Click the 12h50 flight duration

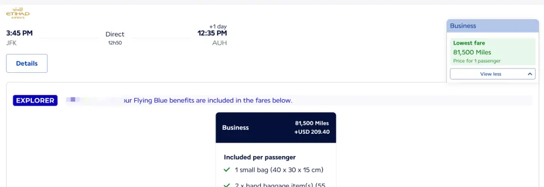pos(115,43)
